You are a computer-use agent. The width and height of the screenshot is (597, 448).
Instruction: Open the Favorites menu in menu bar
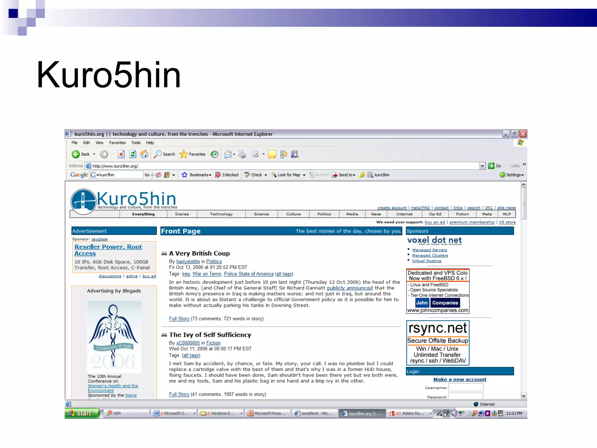pyautogui.click(x=117, y=143)
